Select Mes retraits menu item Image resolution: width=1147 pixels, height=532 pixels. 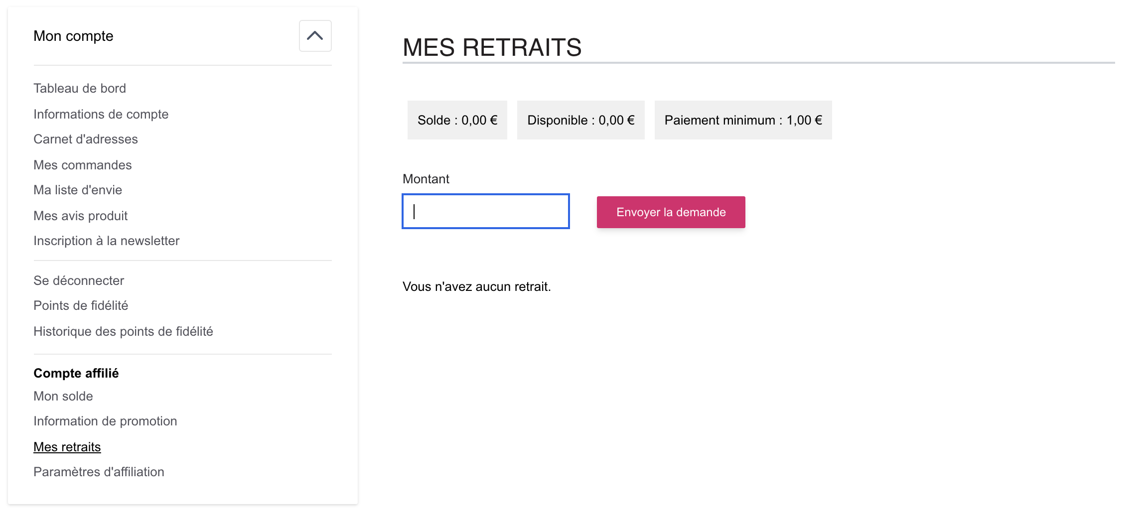(67, 447)
